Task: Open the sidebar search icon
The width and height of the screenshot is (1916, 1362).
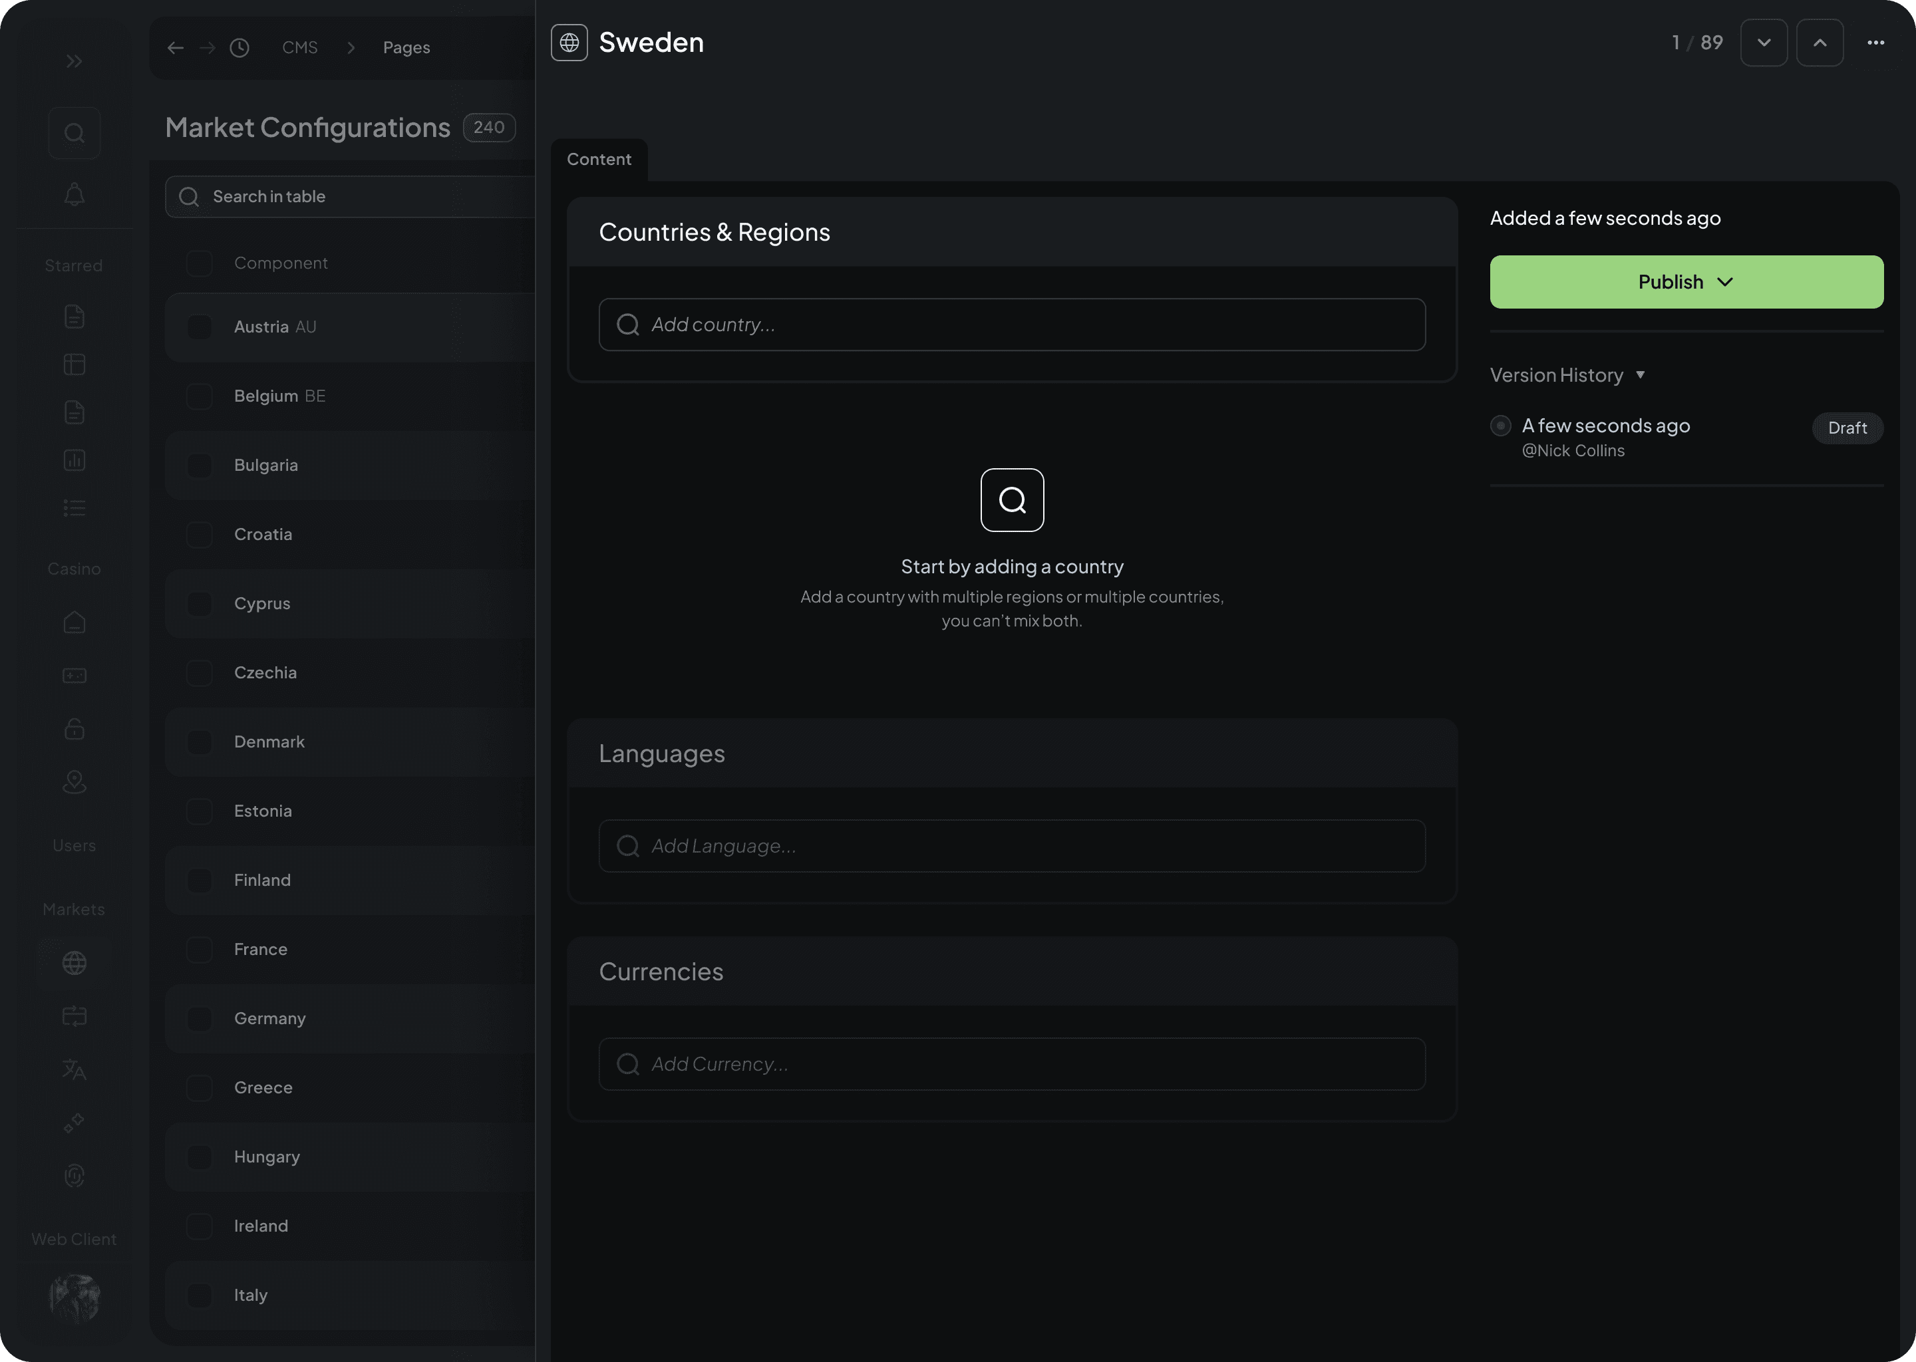Action: pyautogui.click(x=75, y=134)
